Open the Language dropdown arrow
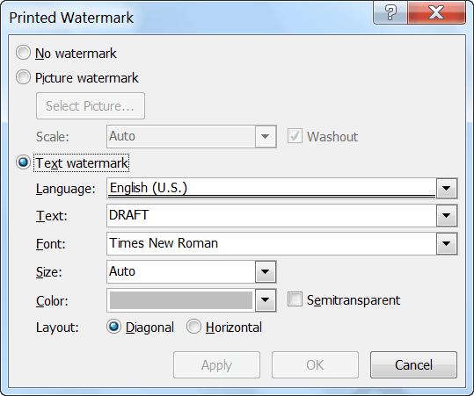Screen dimensions: 474x396 (447, 188)
